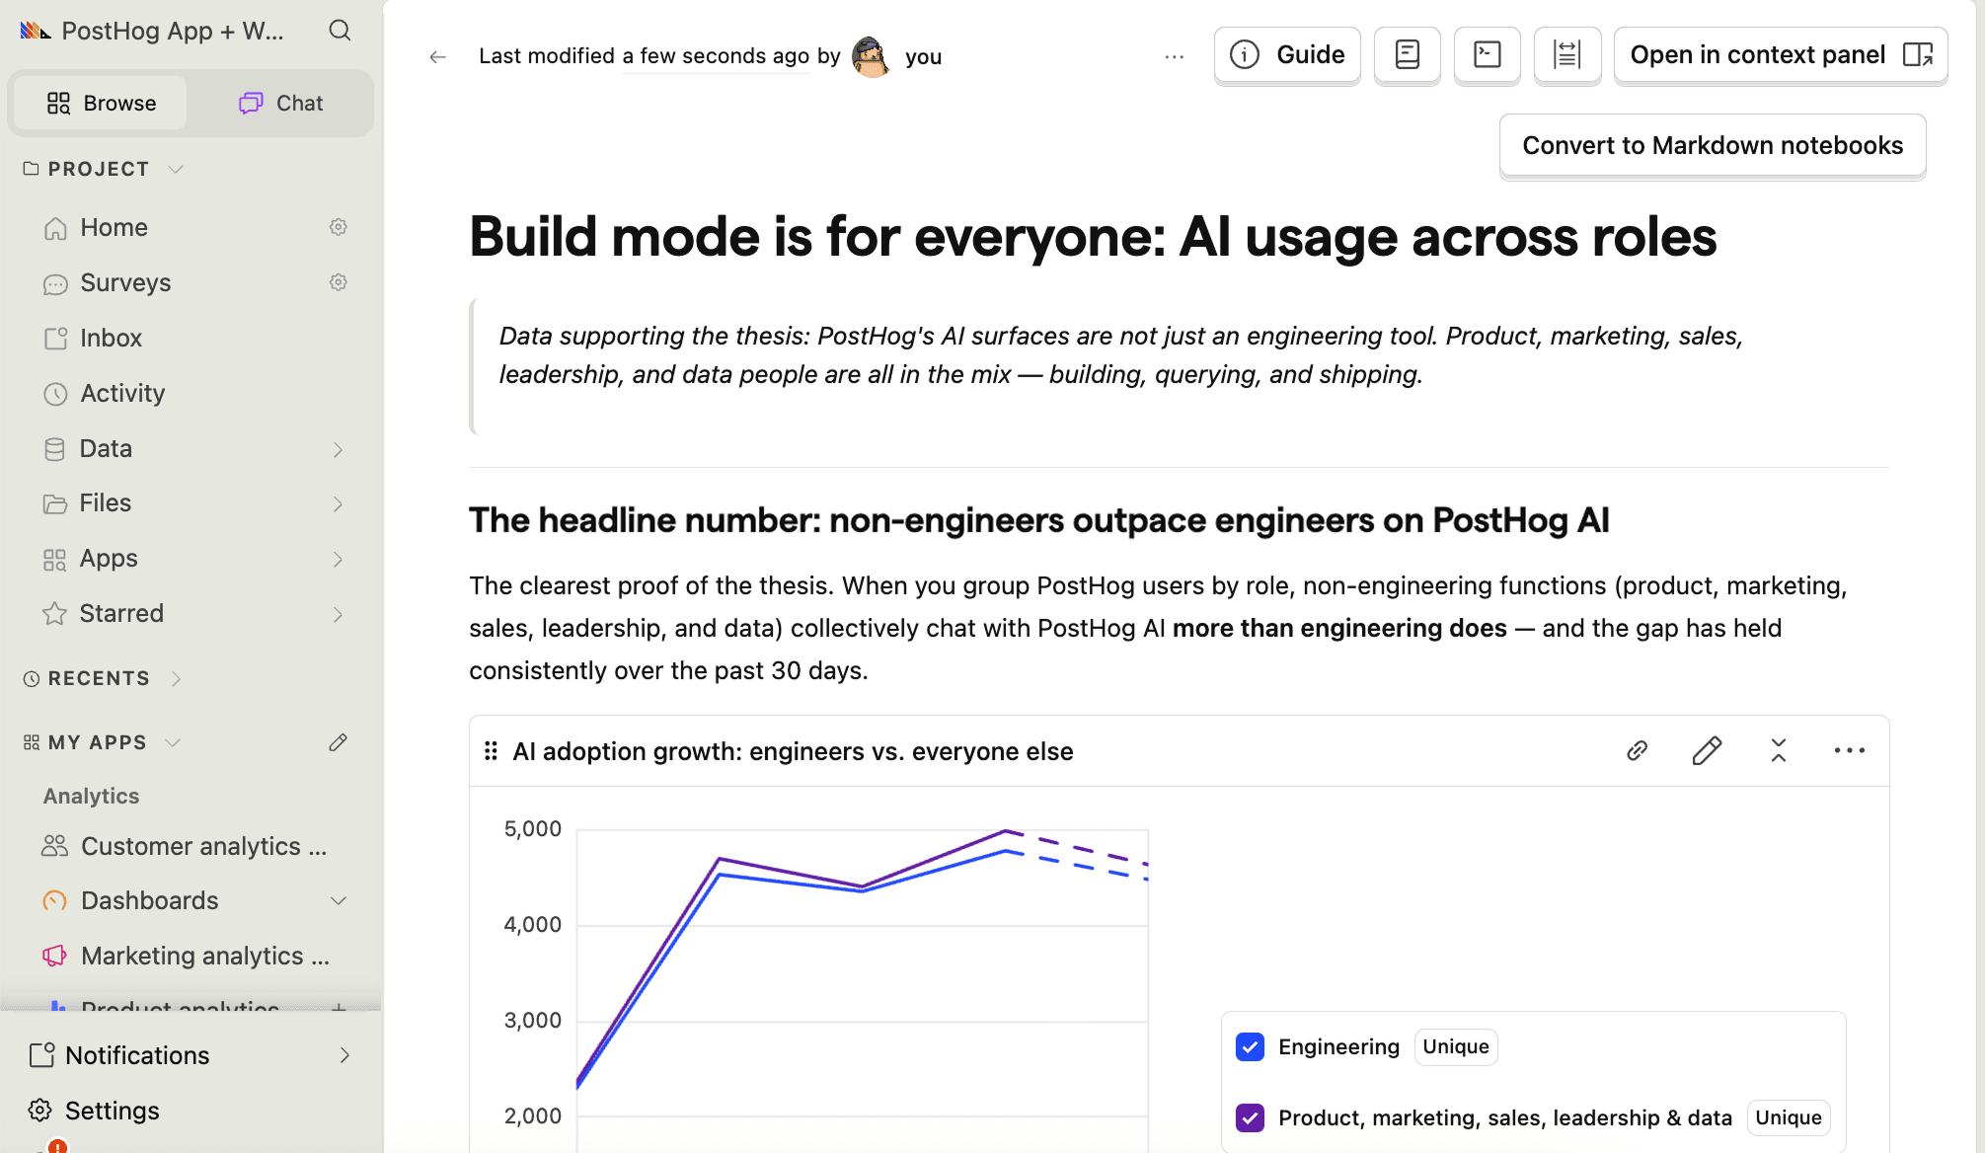Expand the Notifications panel chevron
The image size is (1985, 1153).
(x=344, y=1055)
